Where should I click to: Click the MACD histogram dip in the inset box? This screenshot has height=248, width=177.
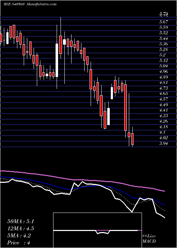[x=102, y=232]
